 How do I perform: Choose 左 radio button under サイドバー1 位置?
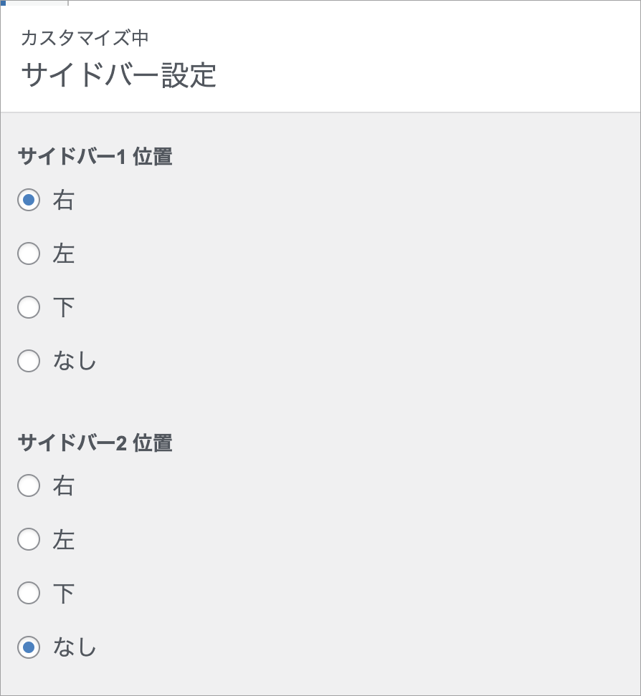[x=29, y=253]
